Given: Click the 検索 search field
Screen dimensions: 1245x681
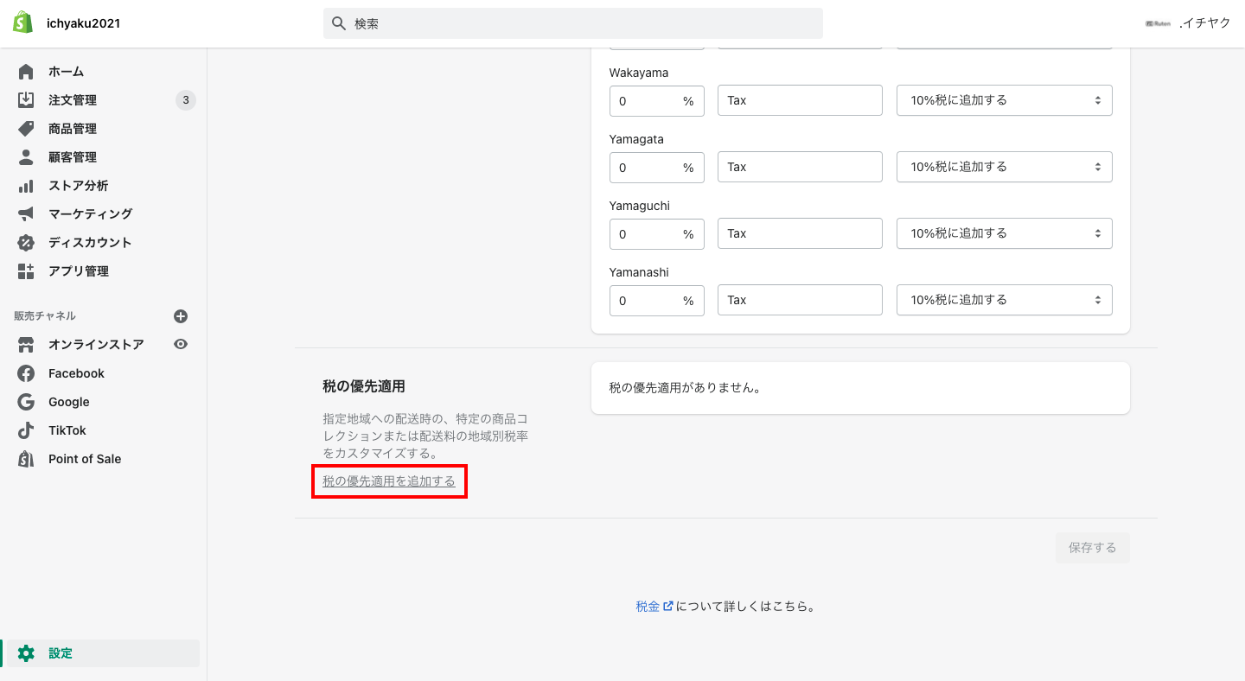Looking at the screenshot, I should tap(573, 23).
